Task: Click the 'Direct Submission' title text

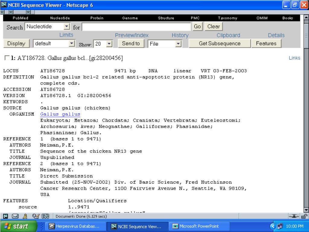Action: pyautogui.click(x=66, y=176)
